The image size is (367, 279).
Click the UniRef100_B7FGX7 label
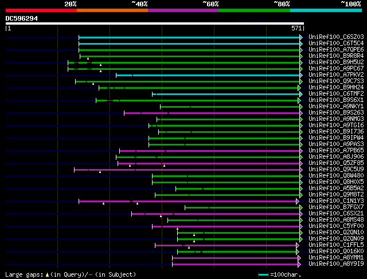tap(336, 207)
